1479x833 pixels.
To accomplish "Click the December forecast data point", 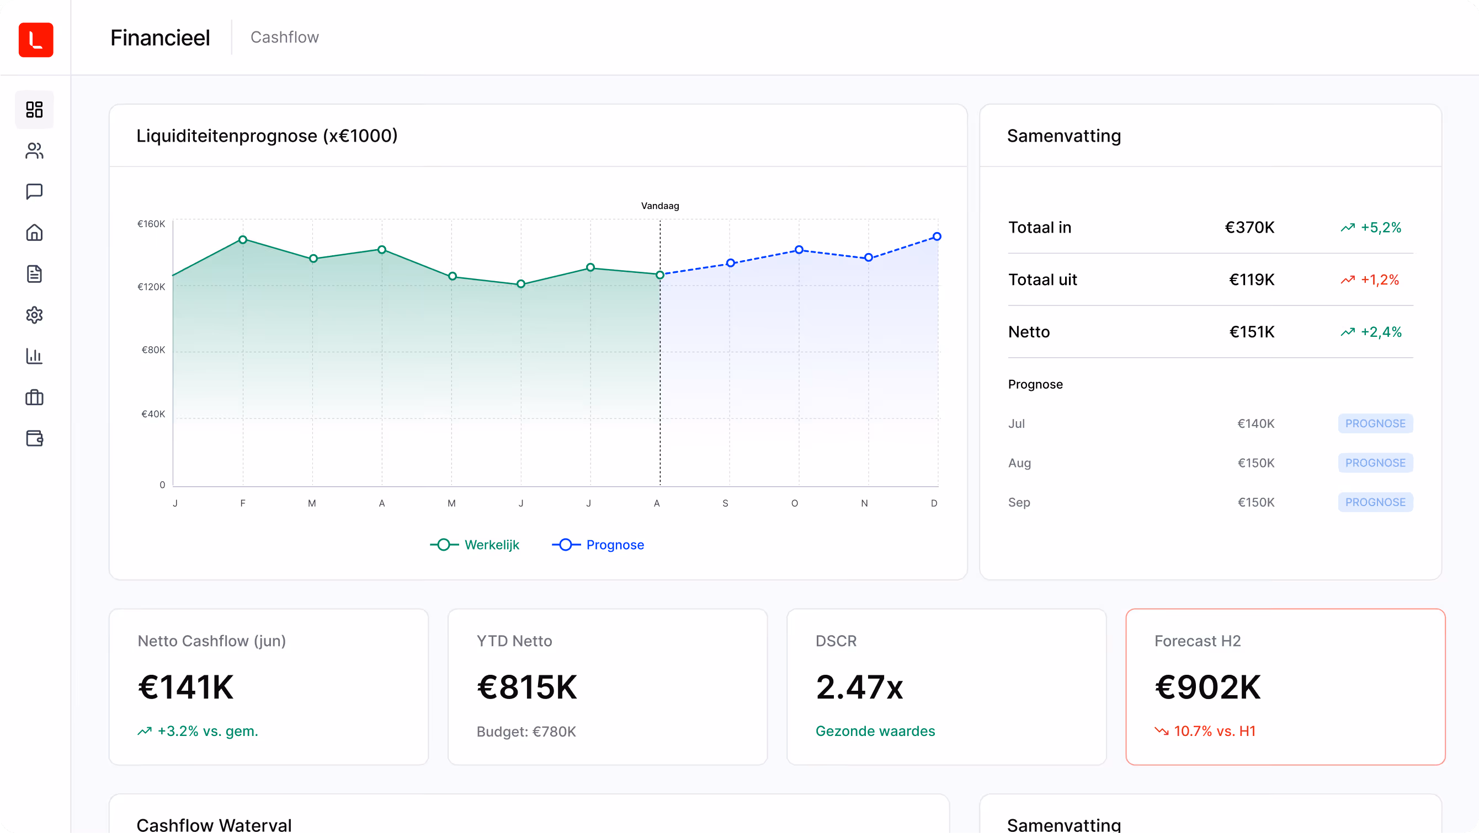I will pyautogui.click(x=937, y=237).
